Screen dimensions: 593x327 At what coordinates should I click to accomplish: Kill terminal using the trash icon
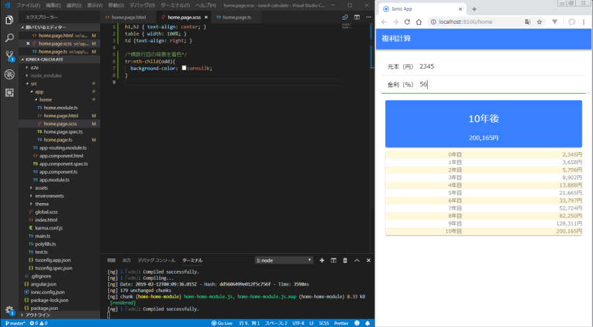tap(345, 260)
